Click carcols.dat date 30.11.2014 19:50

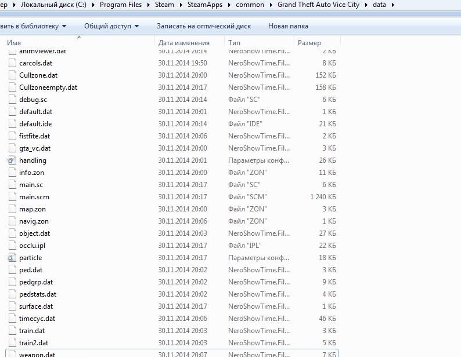click(x=182, y=63)
